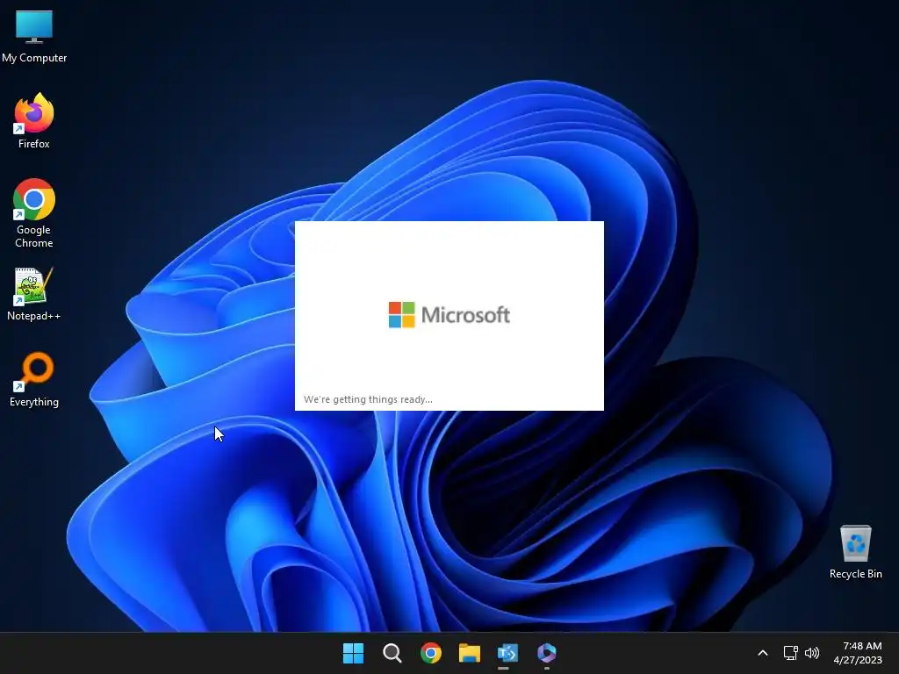Click the Microsoft logo in splash window
The image size is (899, 674).
449,315
